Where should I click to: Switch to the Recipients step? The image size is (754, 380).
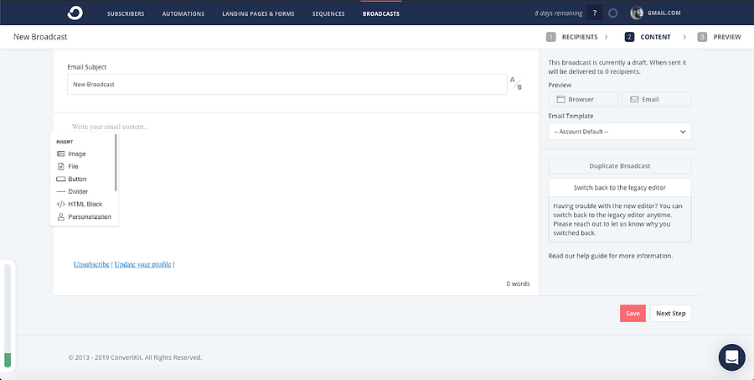(x=573, y=37)
